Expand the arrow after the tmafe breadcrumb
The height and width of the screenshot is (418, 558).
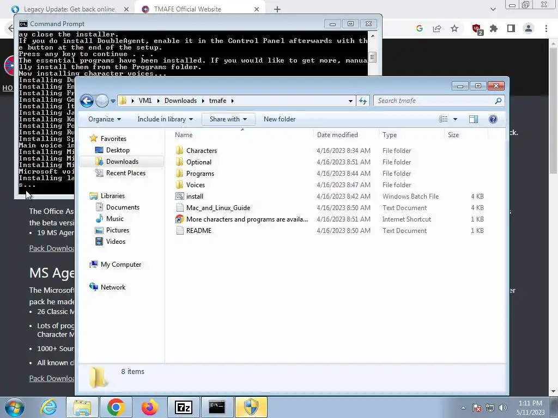[x=232, y=101]
